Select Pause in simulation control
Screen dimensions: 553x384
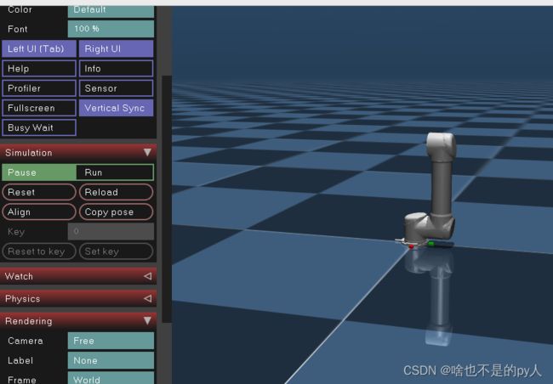[x=39, y=172]
